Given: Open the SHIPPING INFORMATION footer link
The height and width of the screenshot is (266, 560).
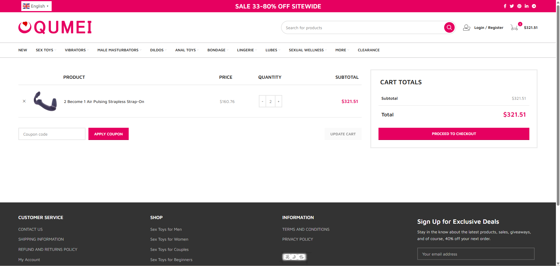Looking at the screenshot, I should [x=41, y=239].
